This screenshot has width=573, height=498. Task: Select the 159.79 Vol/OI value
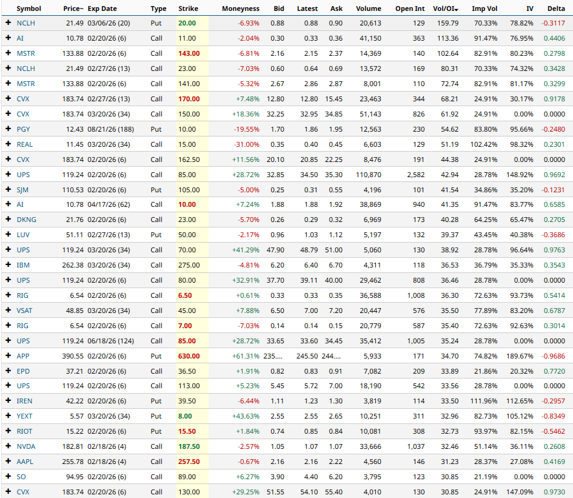447,23
